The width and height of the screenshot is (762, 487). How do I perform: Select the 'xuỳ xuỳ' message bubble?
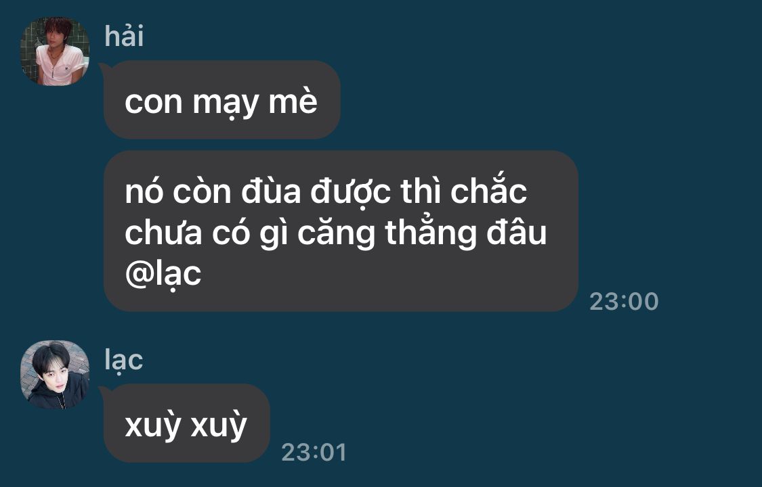coord(187,423)
